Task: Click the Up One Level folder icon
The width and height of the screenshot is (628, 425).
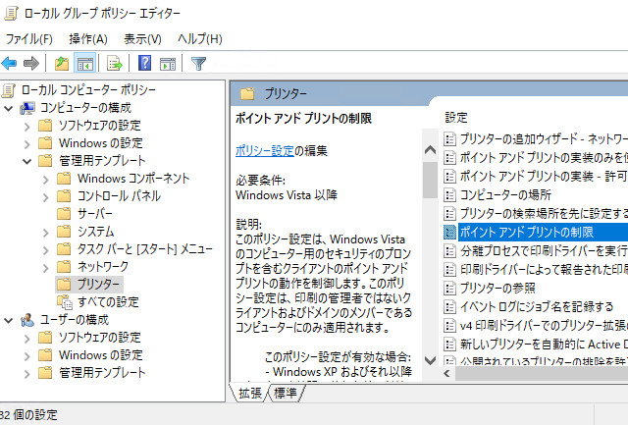Action: click(x=62, y=64)
